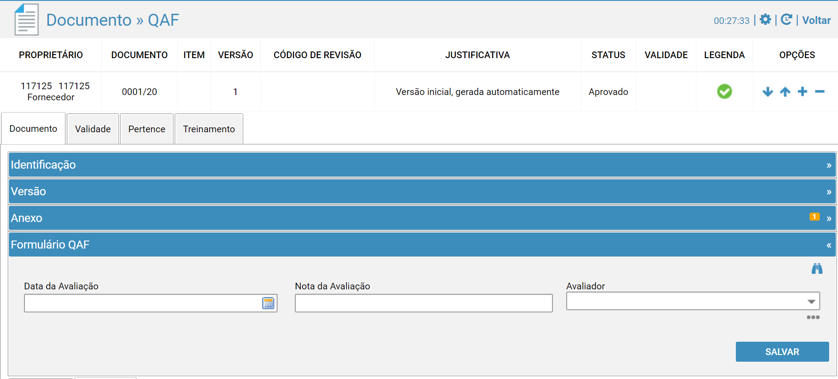Screen dimensions: 838x379
Task: Click the binoculars search icon
Action: point(817,268)
